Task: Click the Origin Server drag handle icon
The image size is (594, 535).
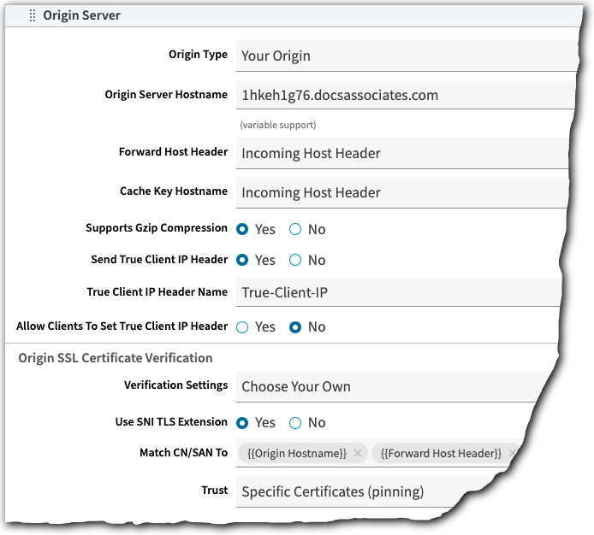Action: (x=33, y=15)
